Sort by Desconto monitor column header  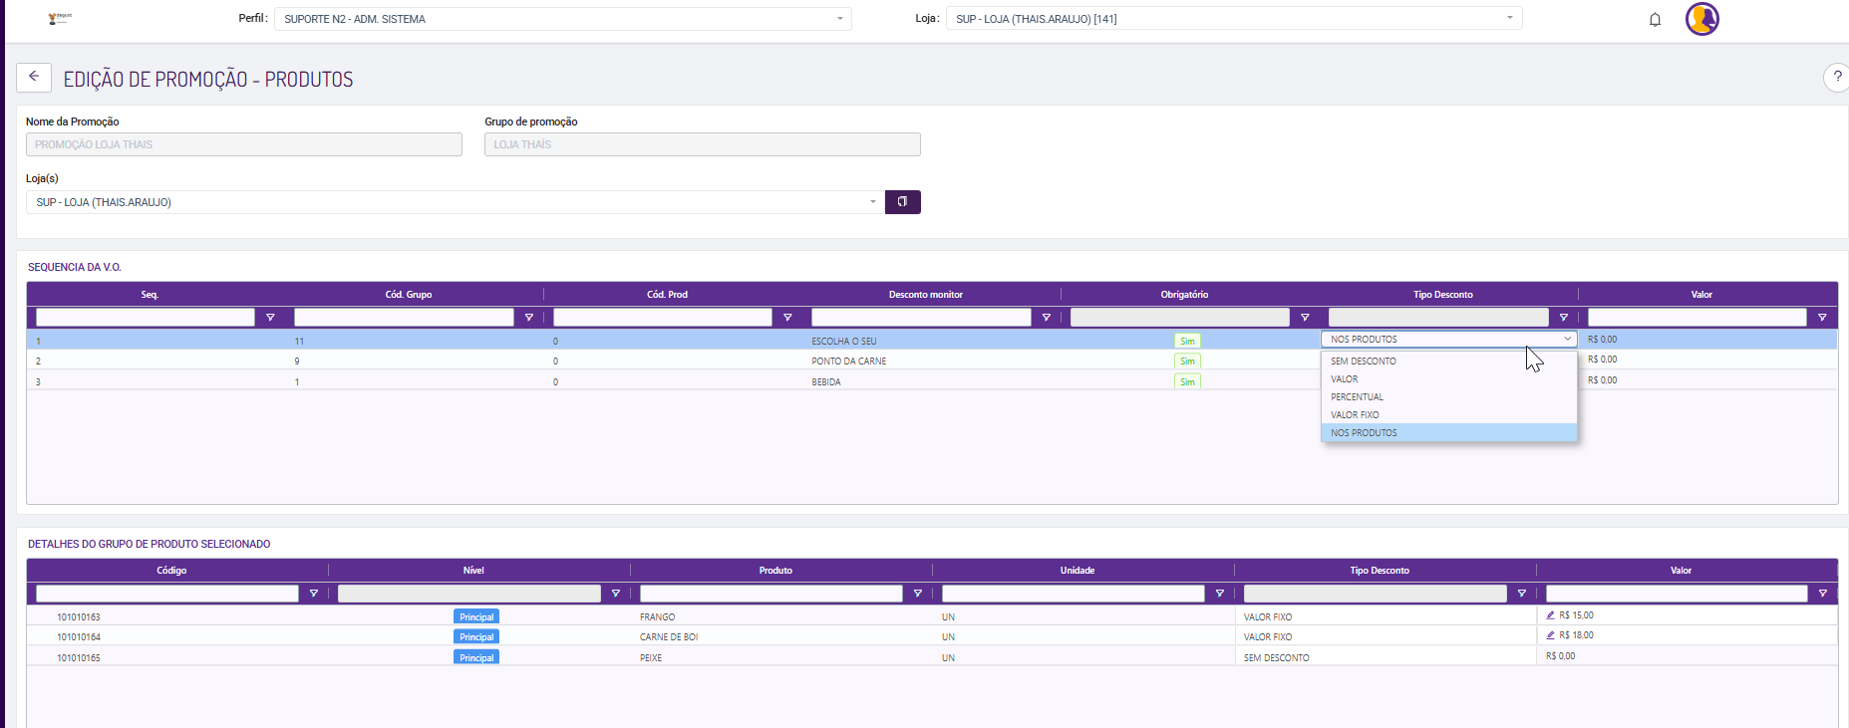point(926,295)
